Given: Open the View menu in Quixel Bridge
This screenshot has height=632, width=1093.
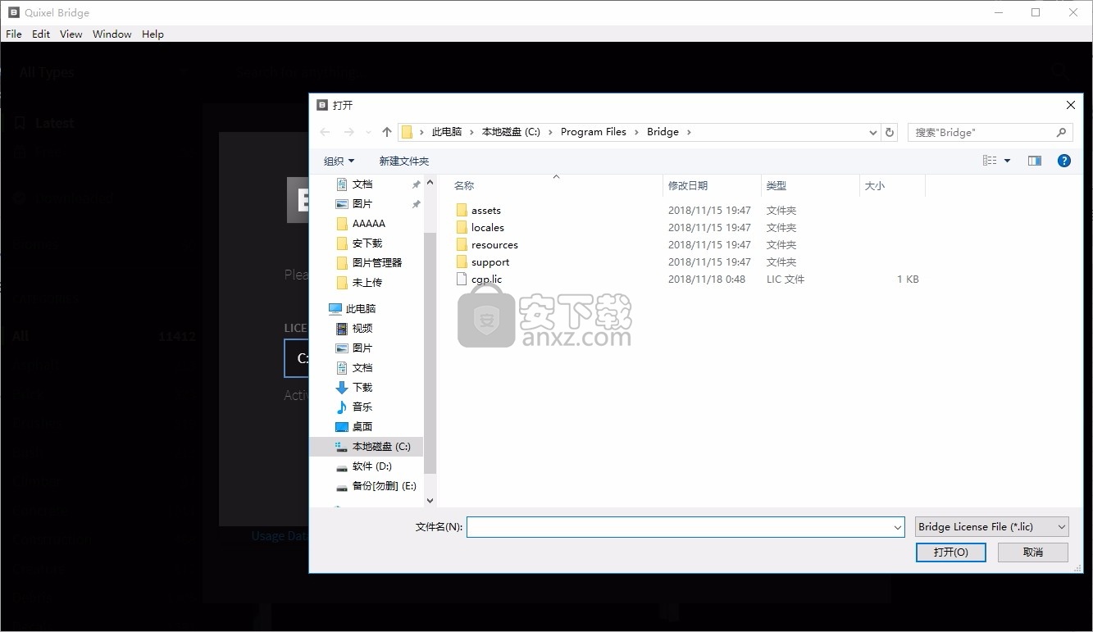Looking at the screenshot, I should (71, 34).
